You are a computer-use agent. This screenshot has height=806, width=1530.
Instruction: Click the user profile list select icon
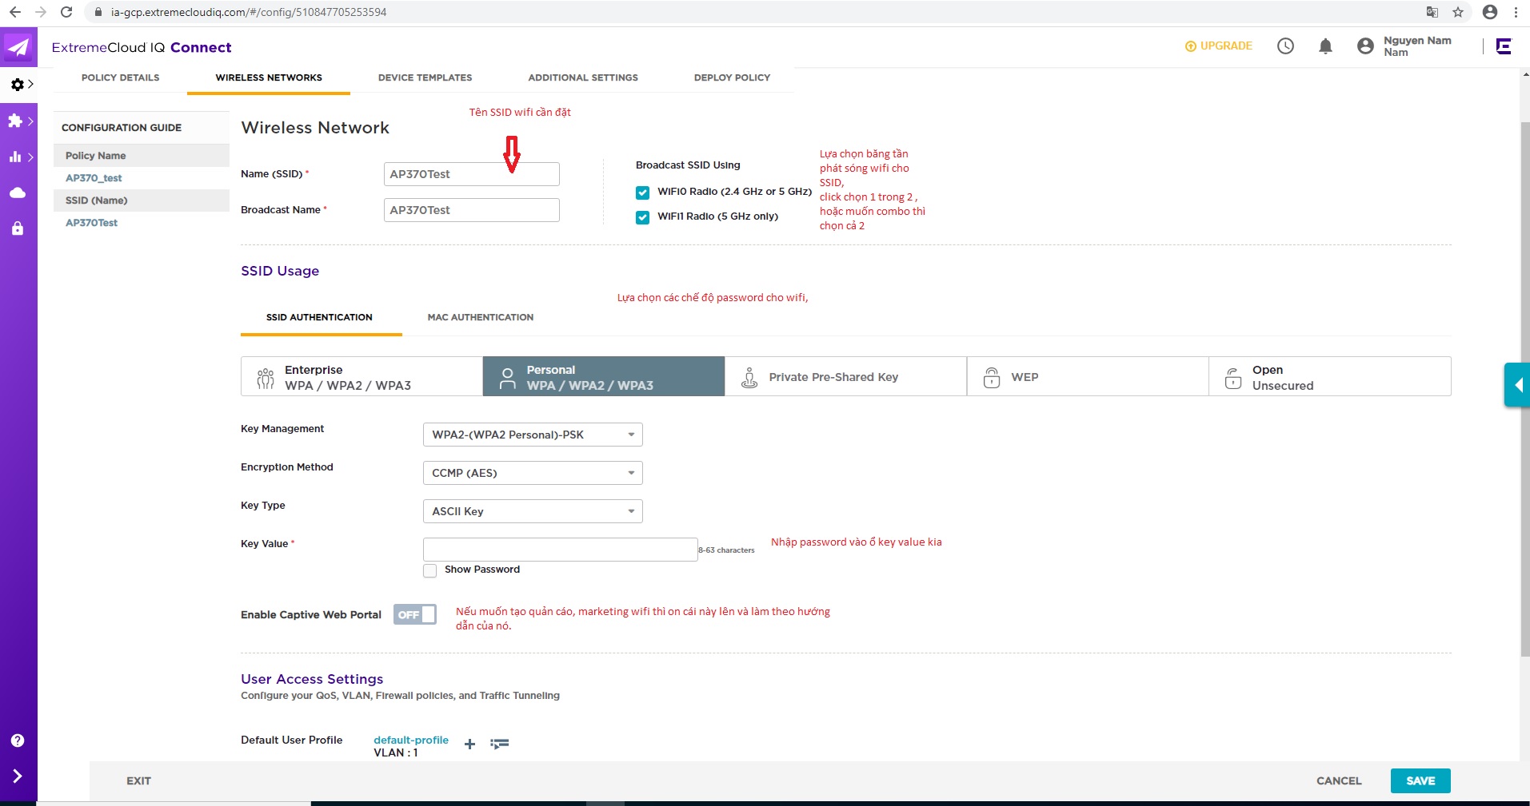(x=500, y=744)
